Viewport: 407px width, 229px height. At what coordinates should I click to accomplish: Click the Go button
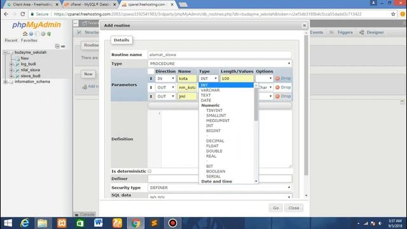pos(275,208)
